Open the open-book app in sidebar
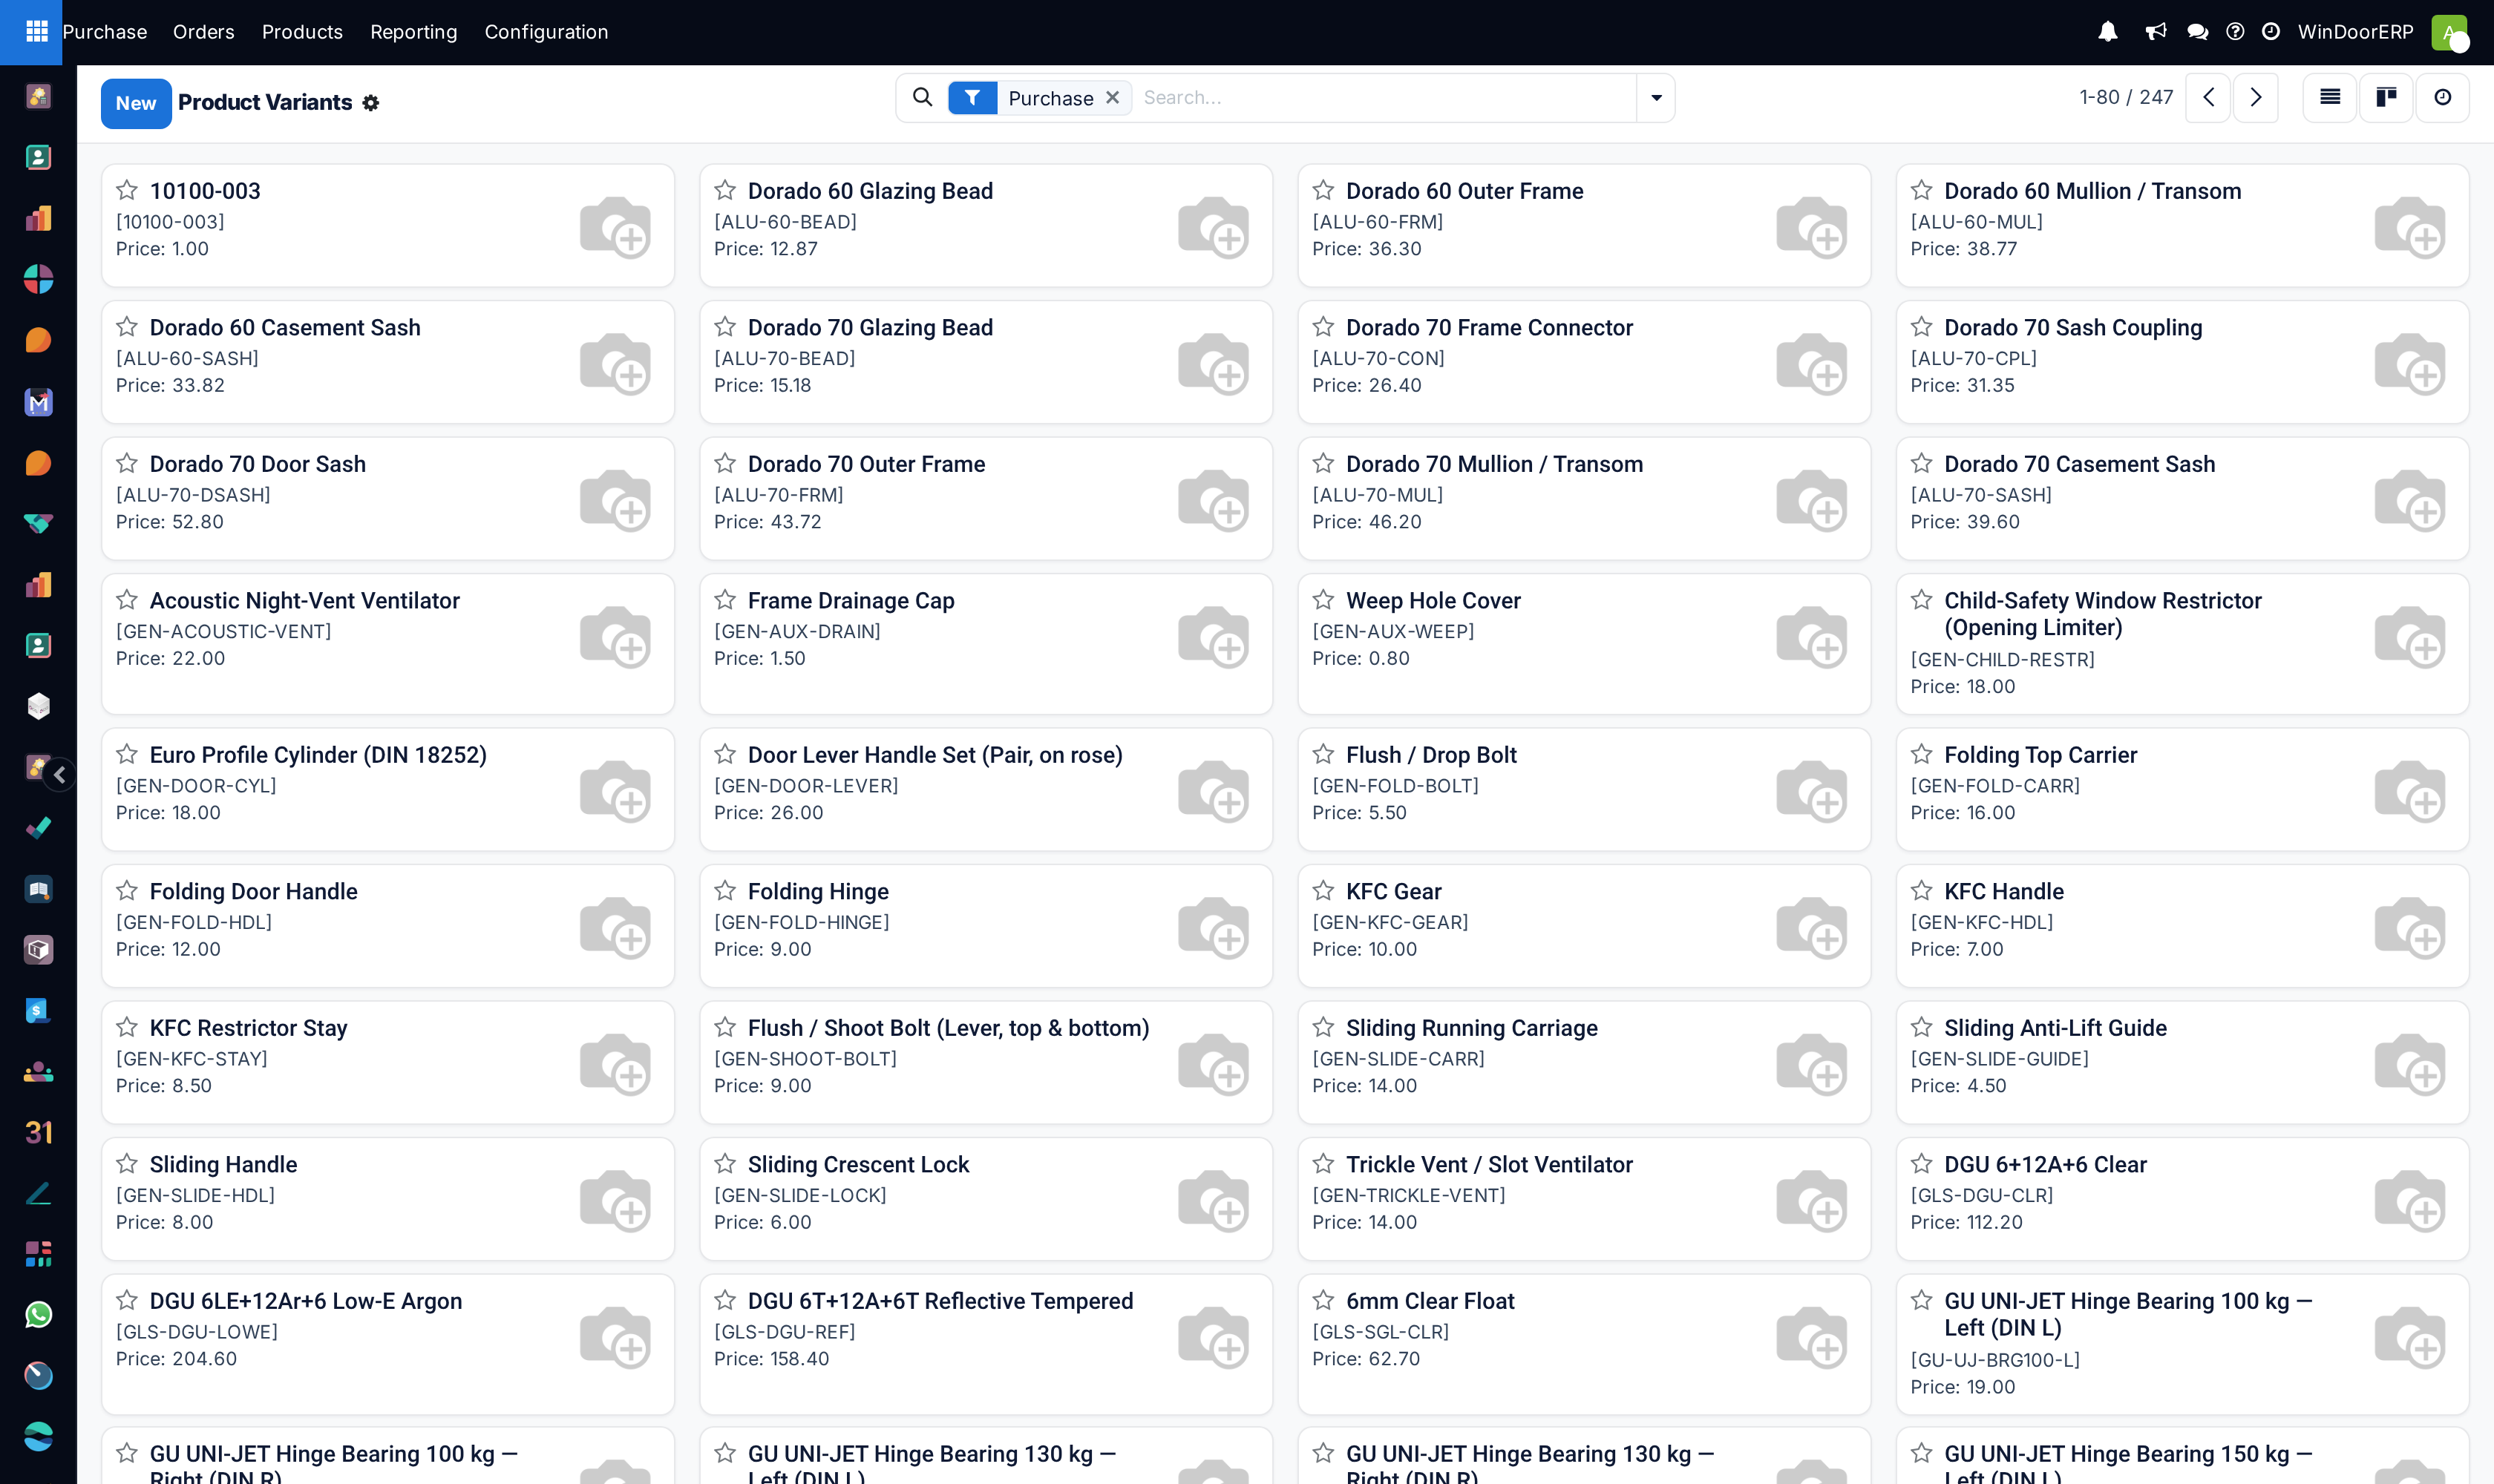Viewport: 2494px width, 1484px height. point(38,889)
